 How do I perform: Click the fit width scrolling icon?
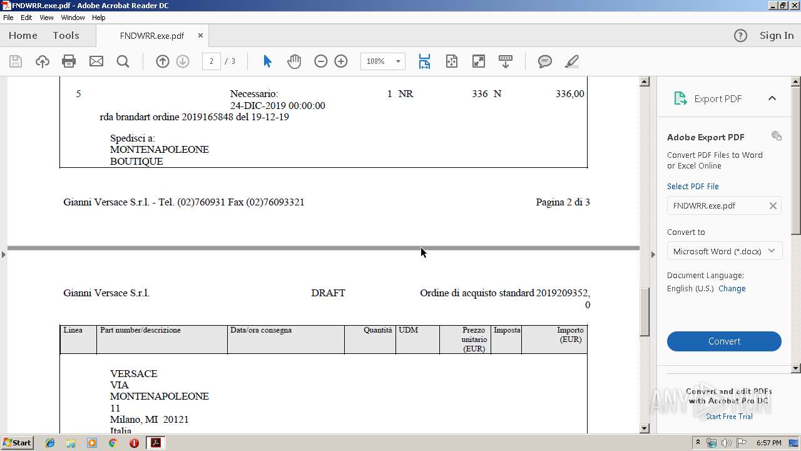coord(424,61)
